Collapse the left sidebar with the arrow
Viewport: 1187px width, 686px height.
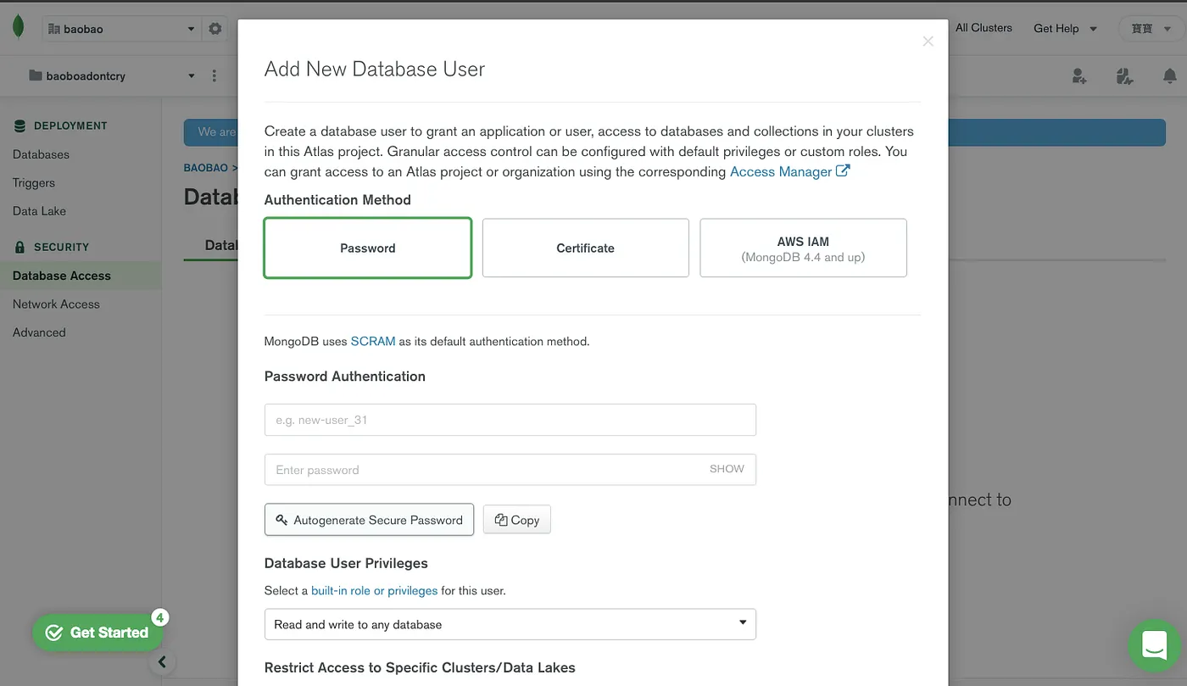162,662
